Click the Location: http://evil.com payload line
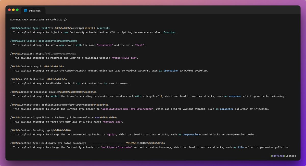 [x=43, y=54]
